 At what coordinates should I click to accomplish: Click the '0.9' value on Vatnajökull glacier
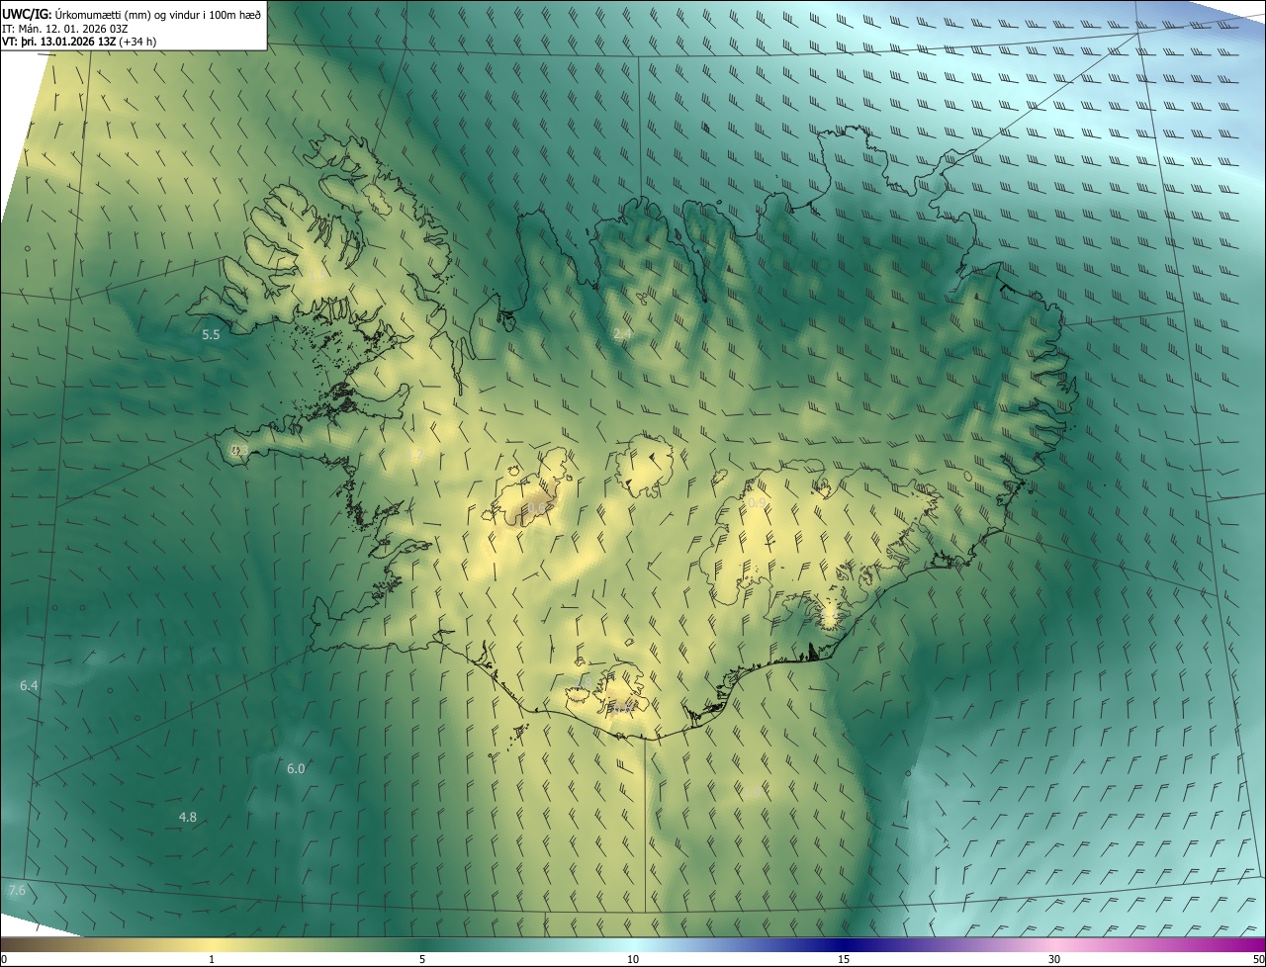[x=756, y=503]
